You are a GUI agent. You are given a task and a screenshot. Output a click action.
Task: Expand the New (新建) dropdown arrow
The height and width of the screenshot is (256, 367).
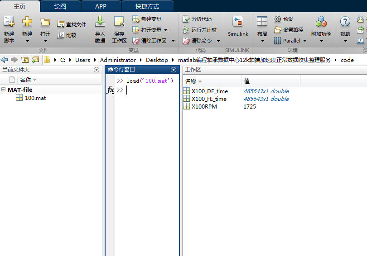tap(28, 41)
